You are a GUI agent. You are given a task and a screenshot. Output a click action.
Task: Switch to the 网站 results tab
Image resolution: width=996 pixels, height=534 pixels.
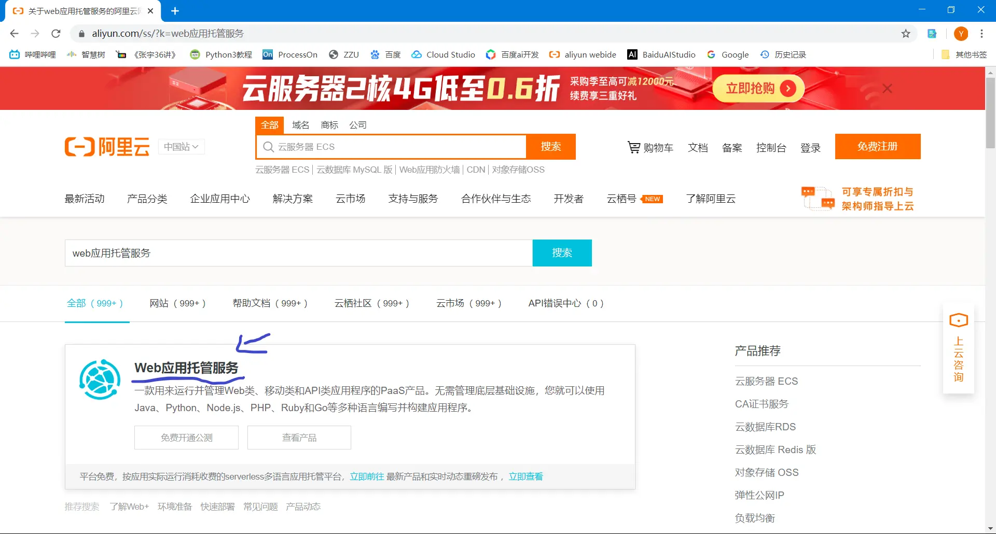tap(177, 303)
